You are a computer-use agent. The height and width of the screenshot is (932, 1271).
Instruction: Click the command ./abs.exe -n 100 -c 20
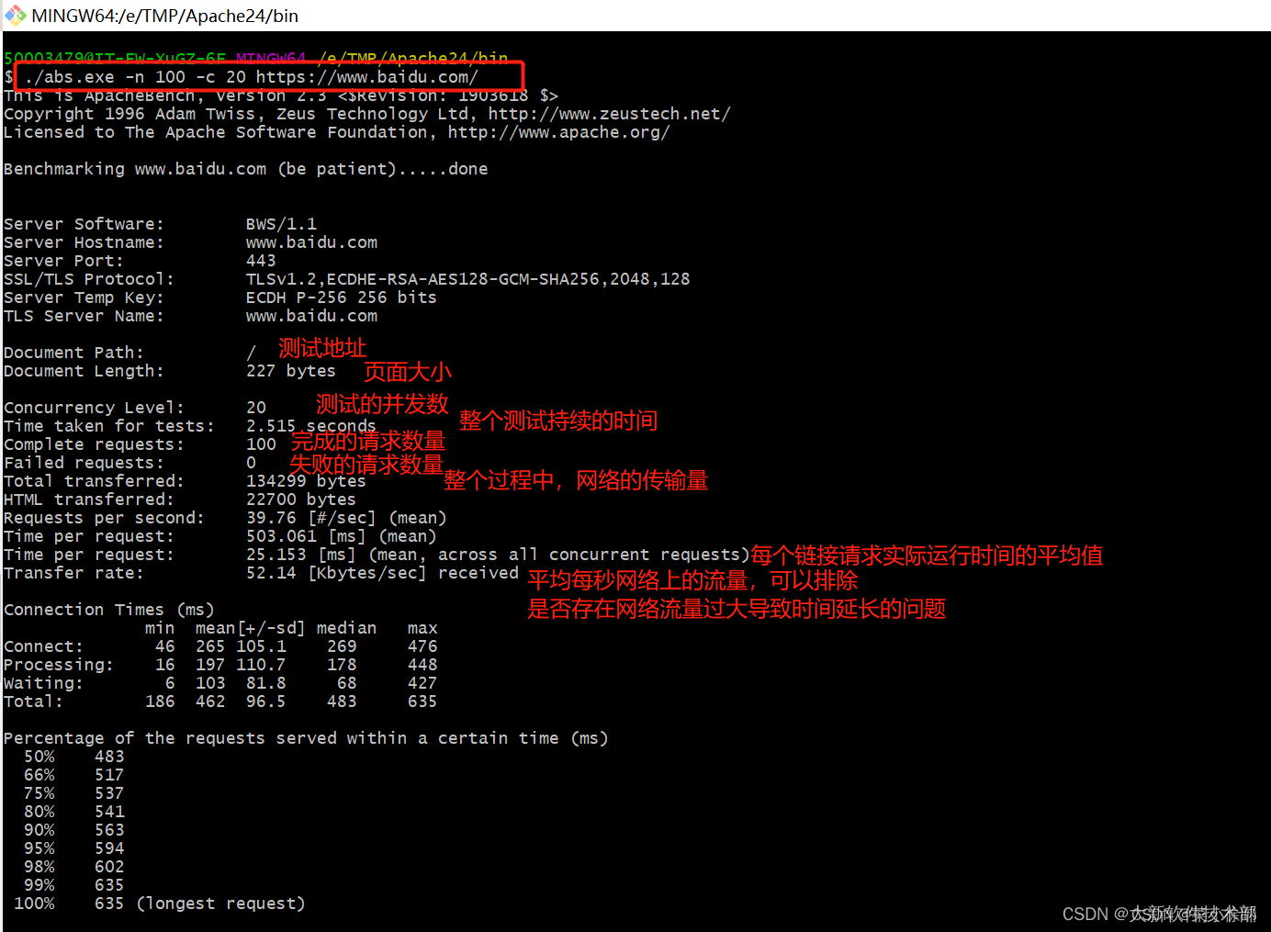point(135,77)
